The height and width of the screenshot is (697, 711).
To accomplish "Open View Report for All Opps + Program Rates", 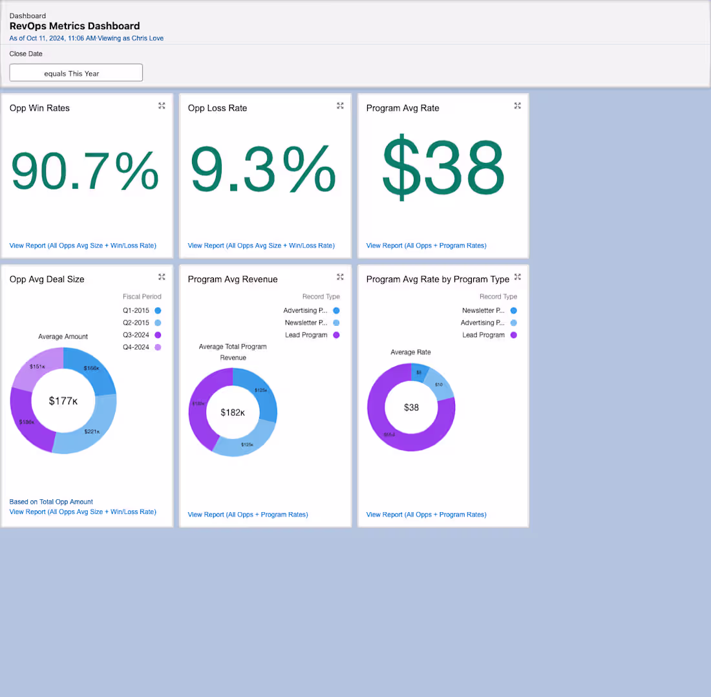I will (426, 245).
